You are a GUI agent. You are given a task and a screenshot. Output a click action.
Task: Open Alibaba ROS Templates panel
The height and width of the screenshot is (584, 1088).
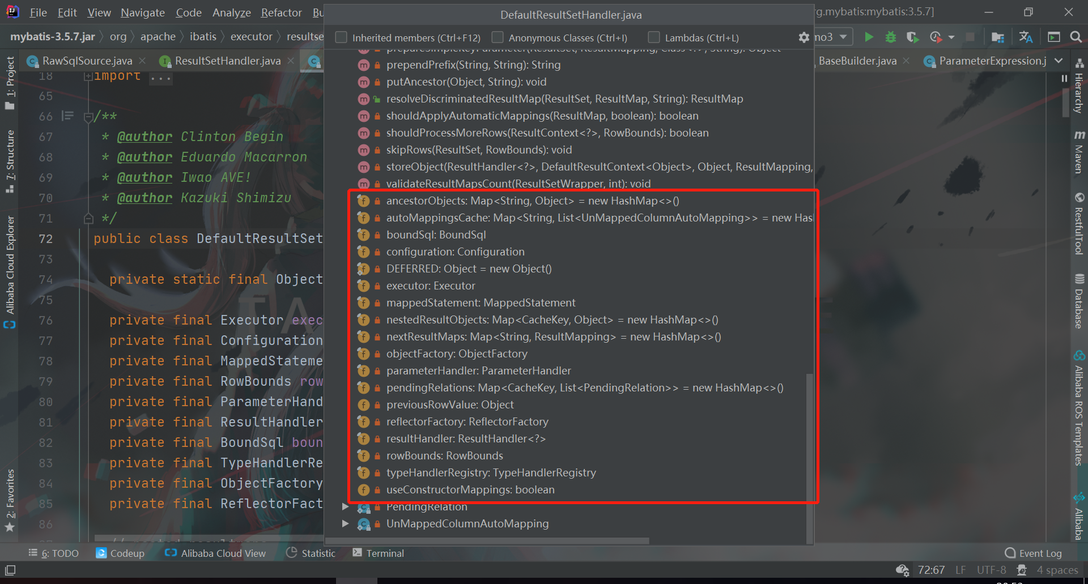pos(1079,408)
